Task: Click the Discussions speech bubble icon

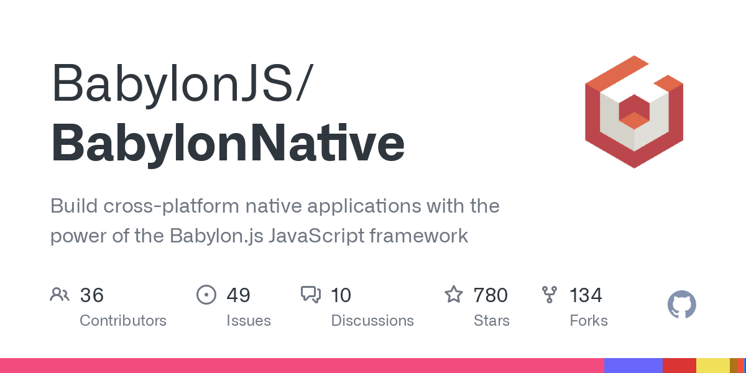Action: [310, 294]
